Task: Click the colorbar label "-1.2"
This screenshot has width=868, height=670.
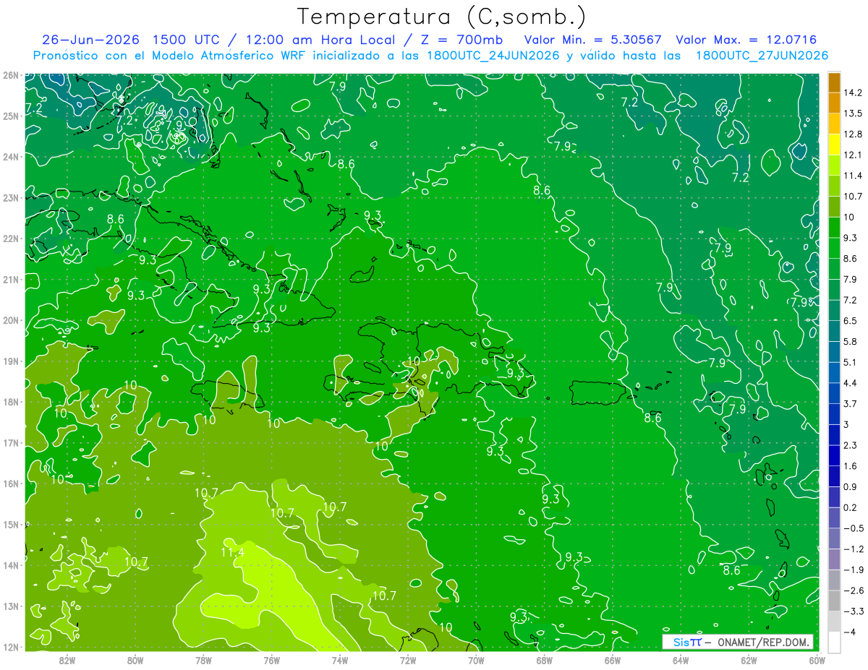Action: (x=853, y=549)
